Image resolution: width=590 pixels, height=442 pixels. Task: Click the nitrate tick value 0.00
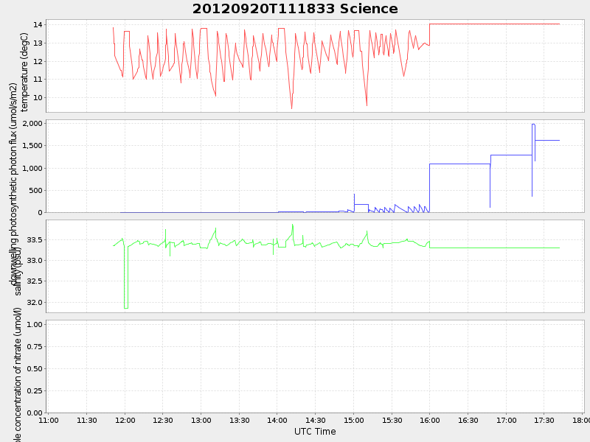click(34, 413)
